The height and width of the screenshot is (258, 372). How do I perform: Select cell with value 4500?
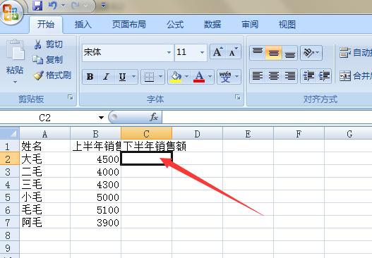(x=95, y=159)
